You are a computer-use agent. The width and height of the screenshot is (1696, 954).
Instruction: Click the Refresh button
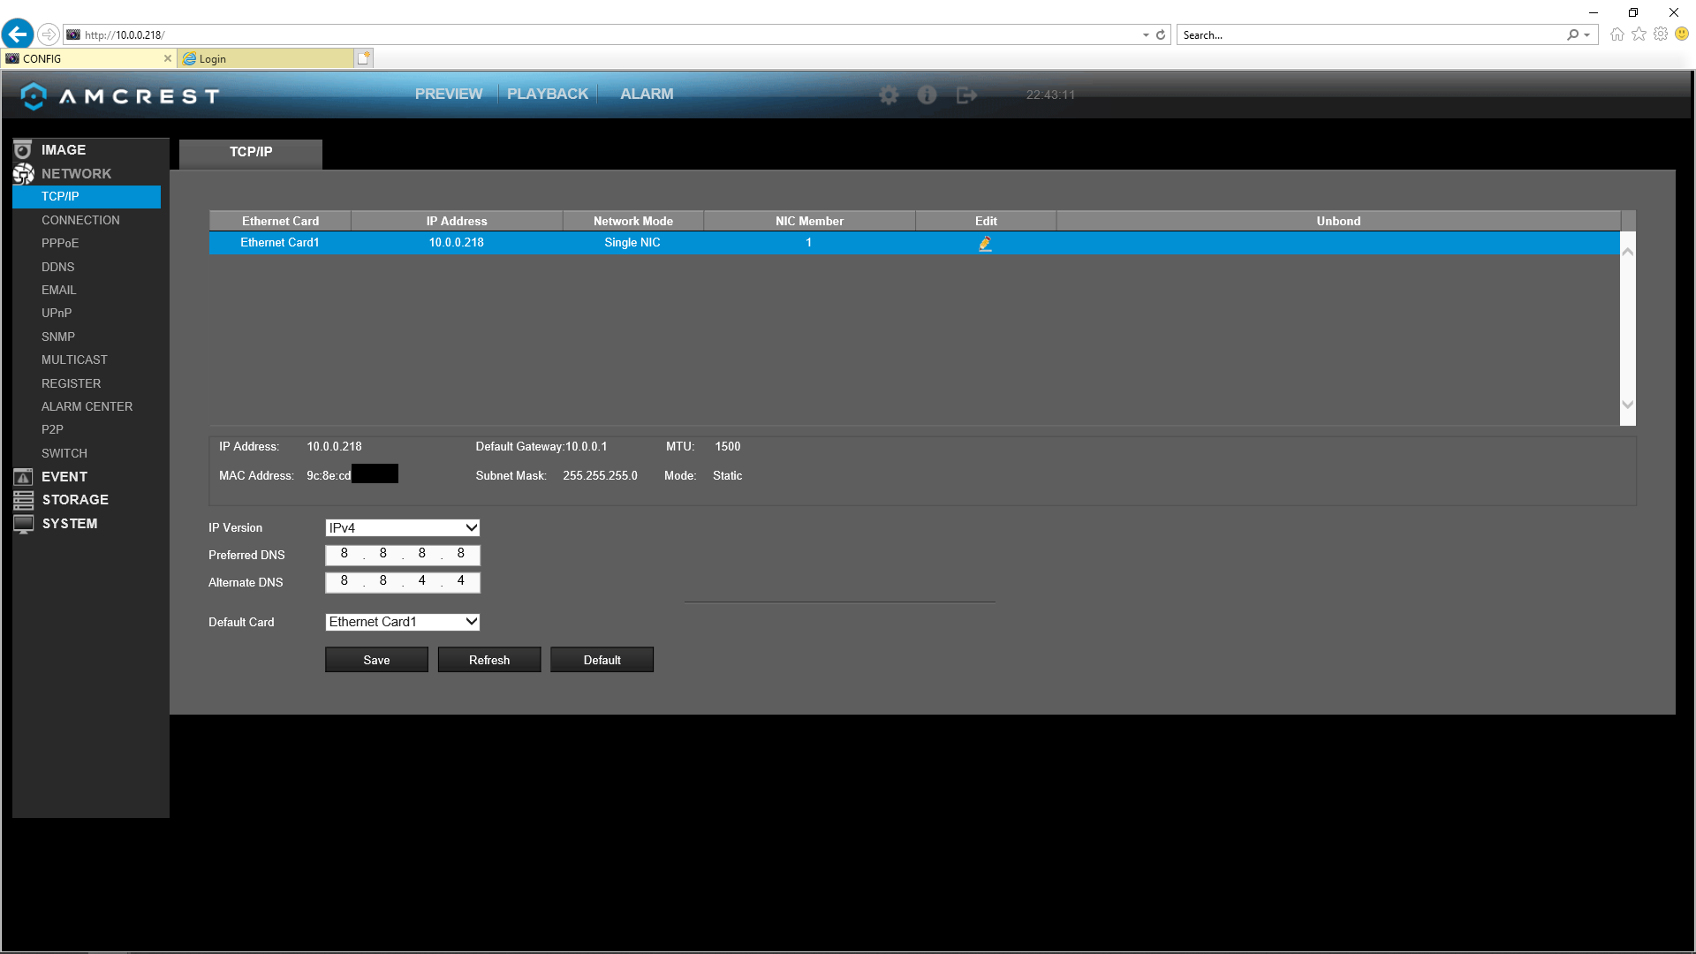(x=489, y=660)
